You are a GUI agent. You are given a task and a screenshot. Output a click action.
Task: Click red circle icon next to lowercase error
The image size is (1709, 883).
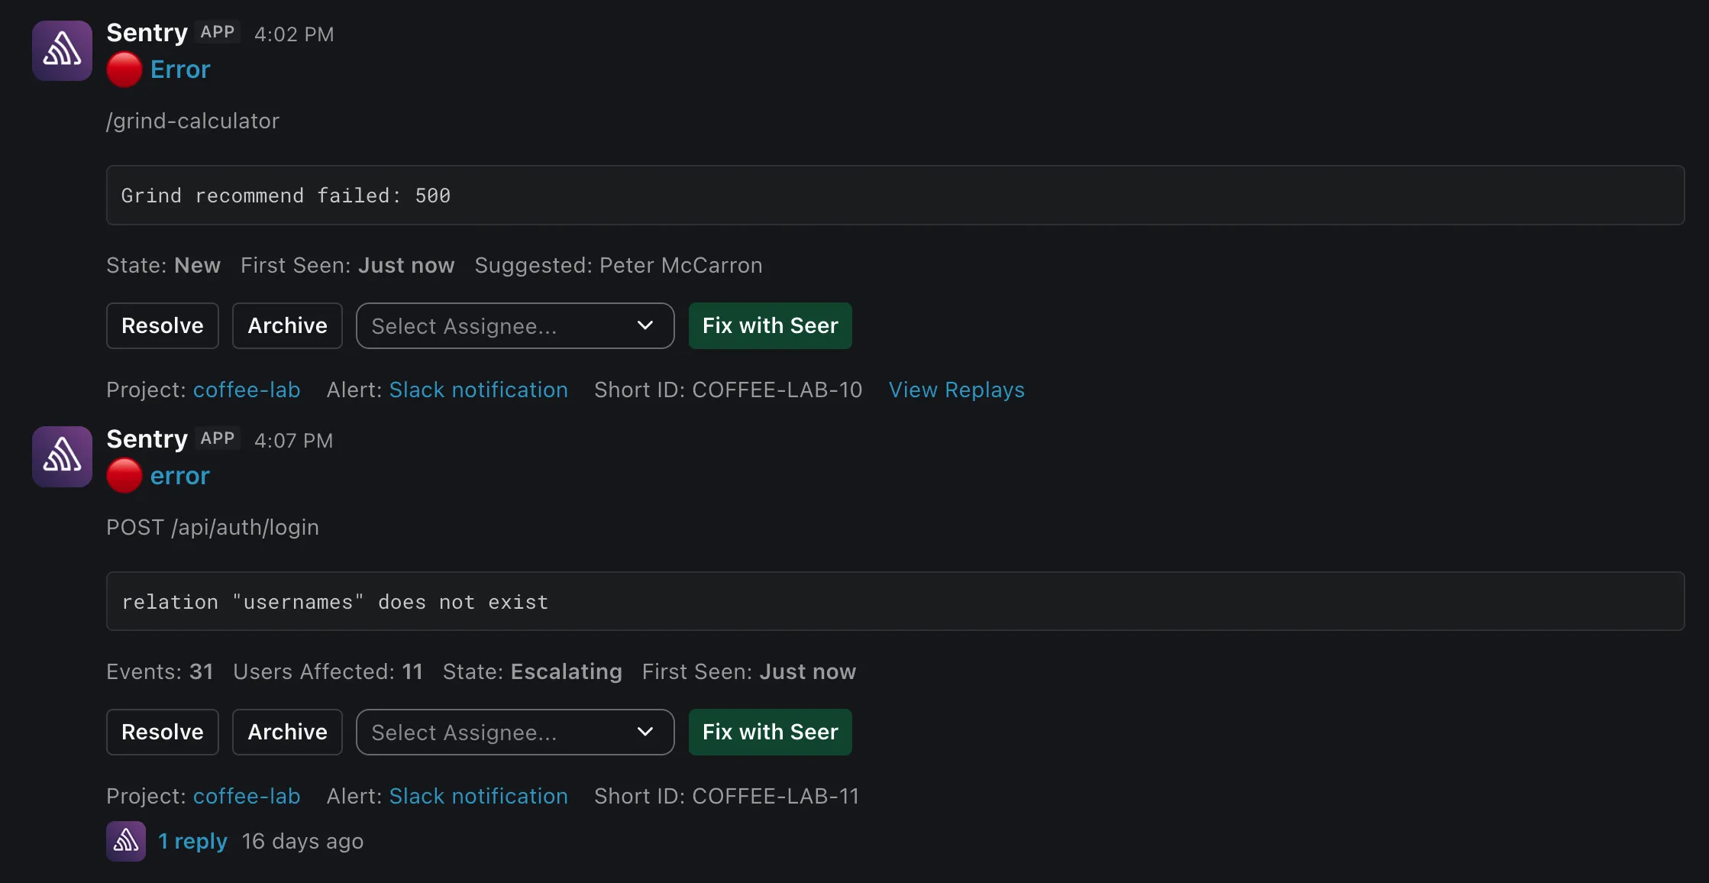pos(124,476)
